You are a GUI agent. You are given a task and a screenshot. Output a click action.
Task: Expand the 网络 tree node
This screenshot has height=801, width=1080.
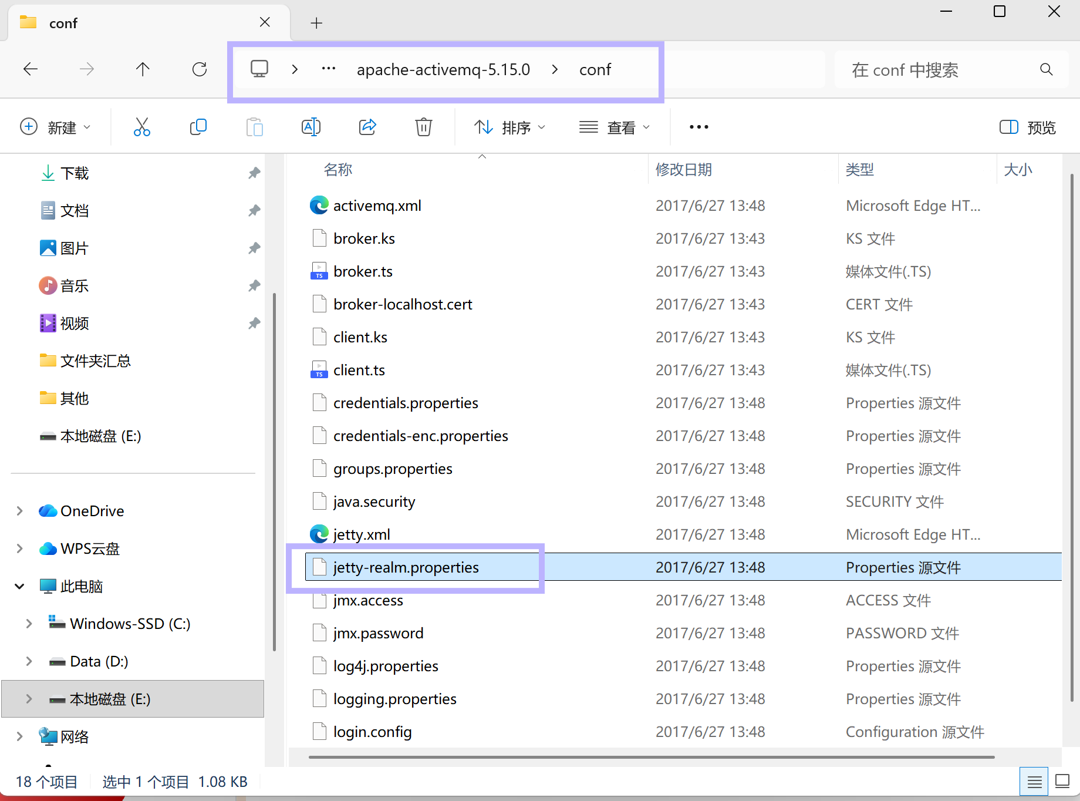tap(20, 736)
